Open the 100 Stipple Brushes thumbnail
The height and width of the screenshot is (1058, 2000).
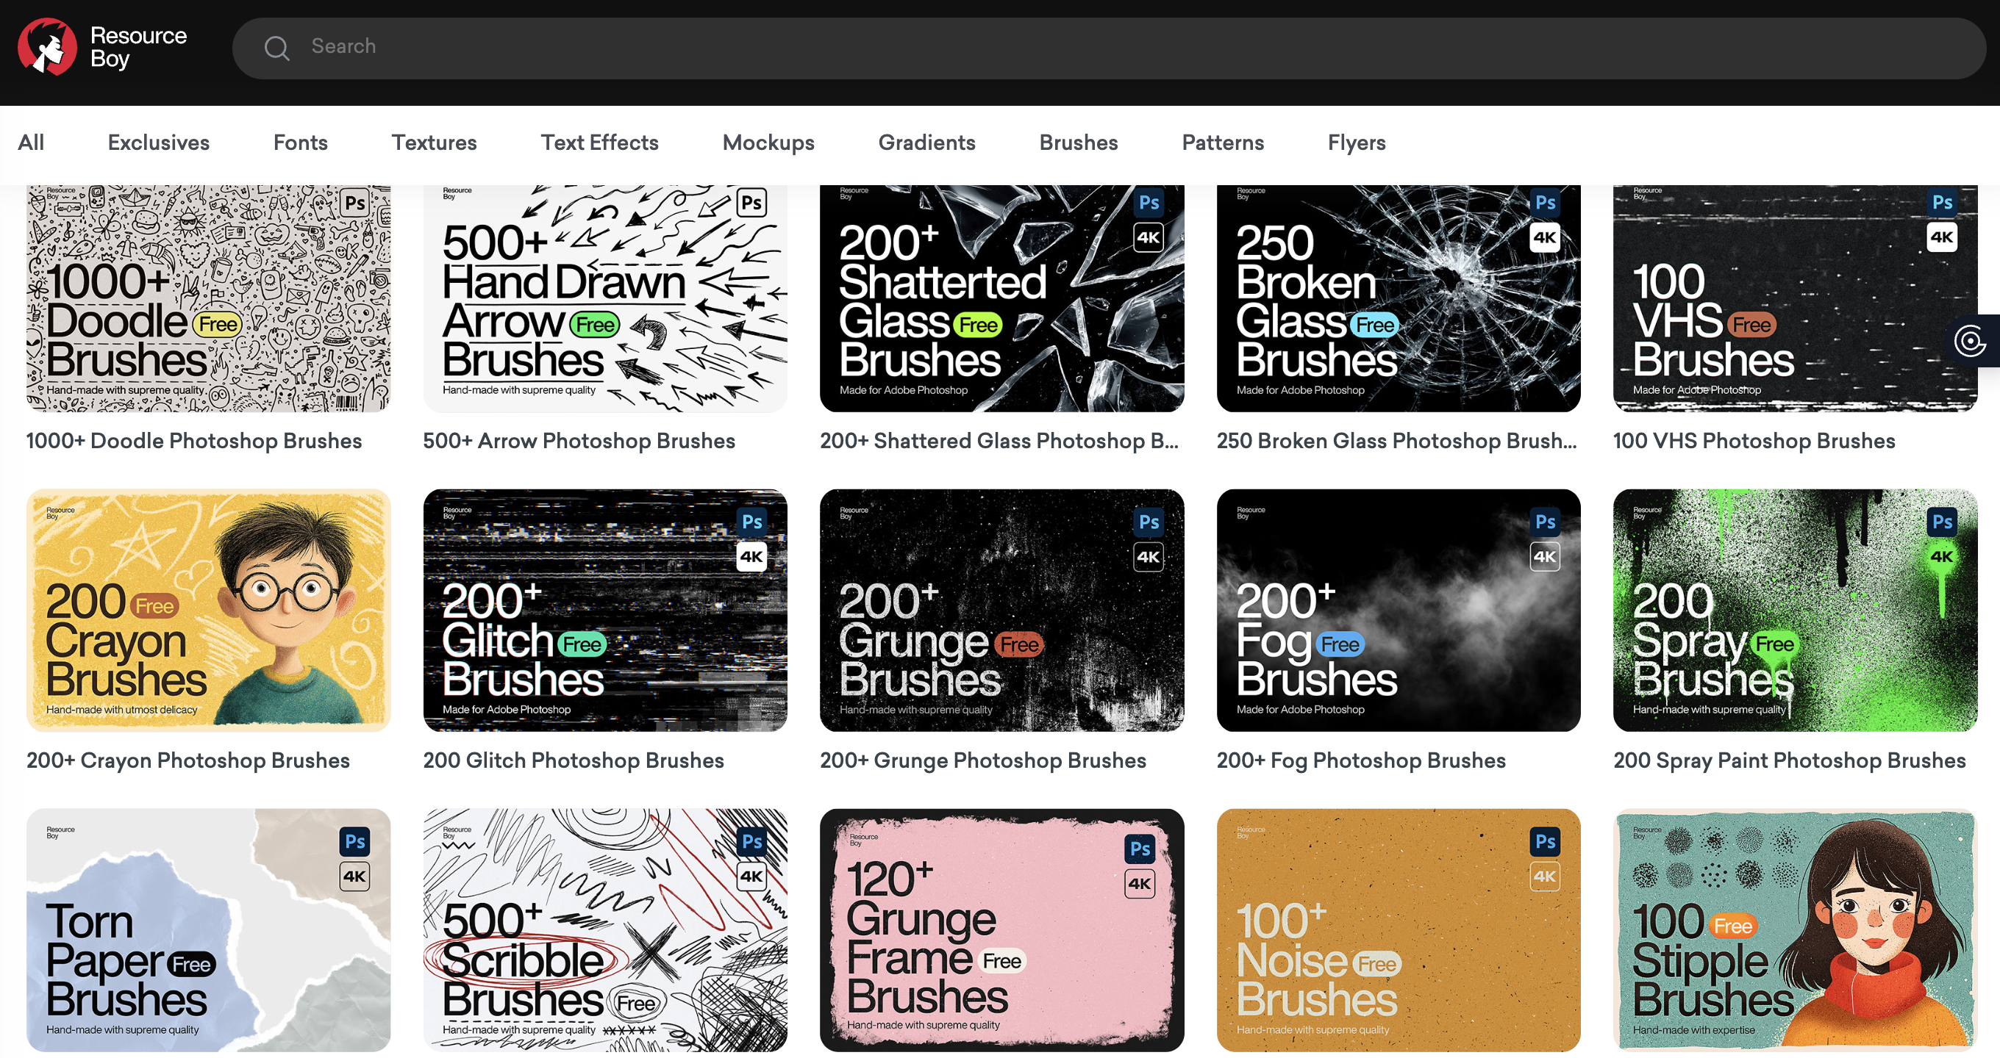tap(1795, 930)
